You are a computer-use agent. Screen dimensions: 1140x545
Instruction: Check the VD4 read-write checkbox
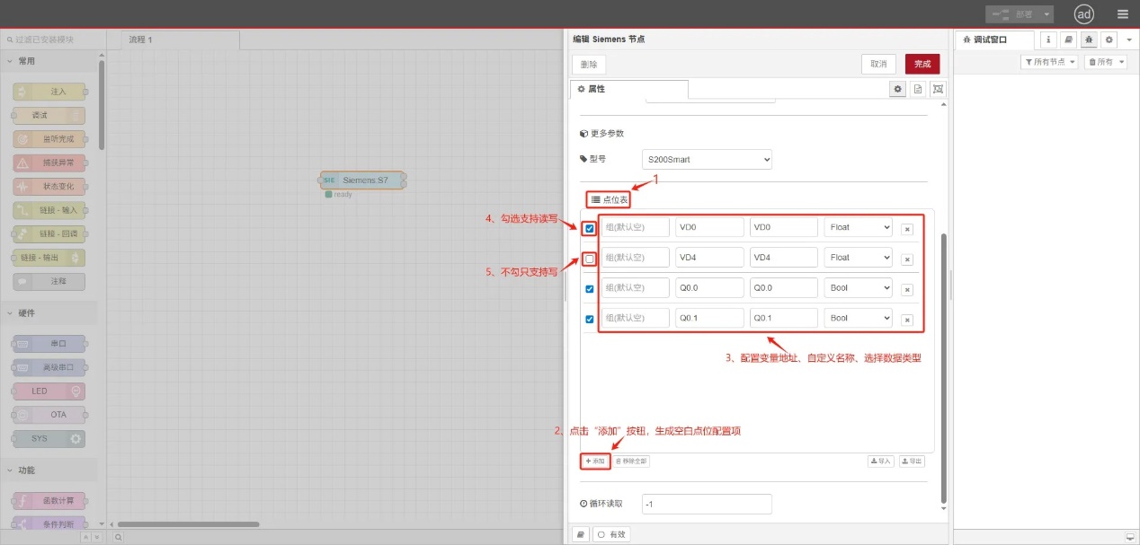[590, 259]
